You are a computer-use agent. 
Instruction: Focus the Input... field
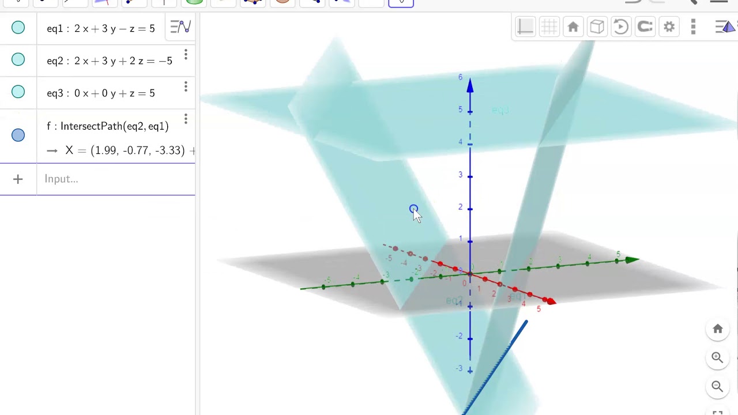click(115, 179)
